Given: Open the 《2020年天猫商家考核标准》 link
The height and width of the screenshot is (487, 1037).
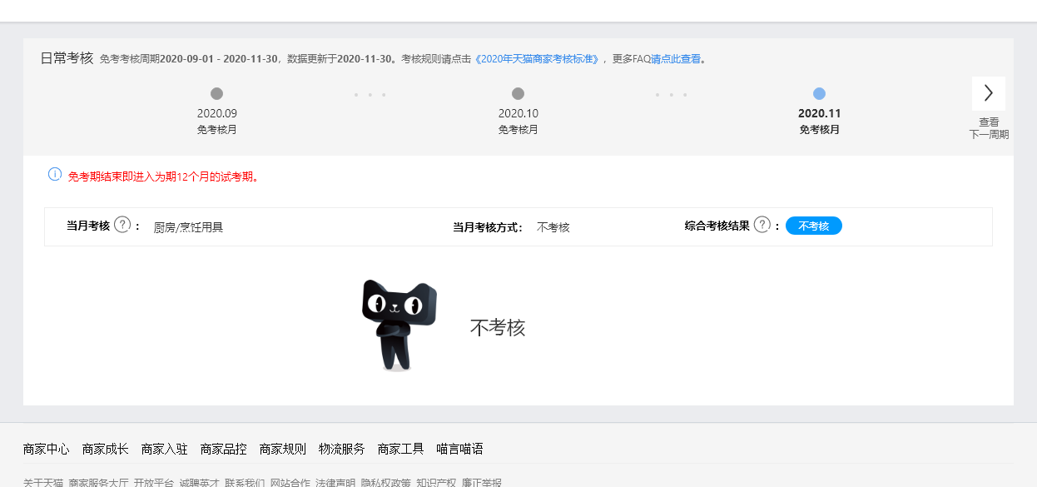Looking at the screenshot, I should [537, 59].
